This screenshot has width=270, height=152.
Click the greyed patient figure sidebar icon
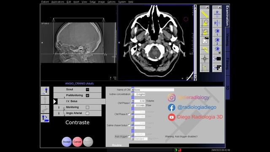pyautogui.click(x=45, y=100)
